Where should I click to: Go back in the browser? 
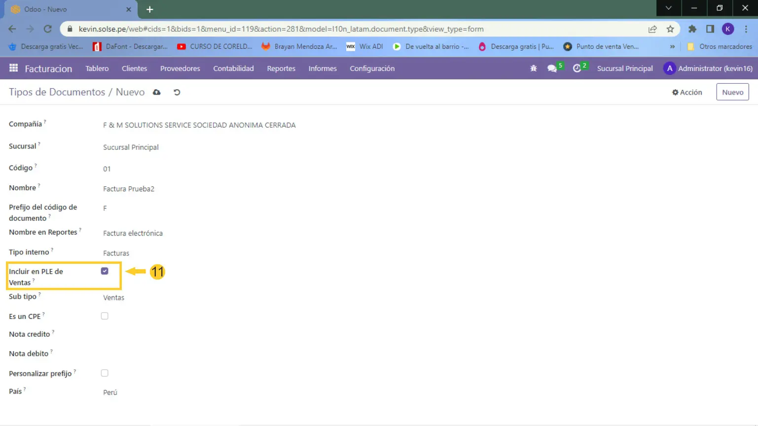[12, 29]
